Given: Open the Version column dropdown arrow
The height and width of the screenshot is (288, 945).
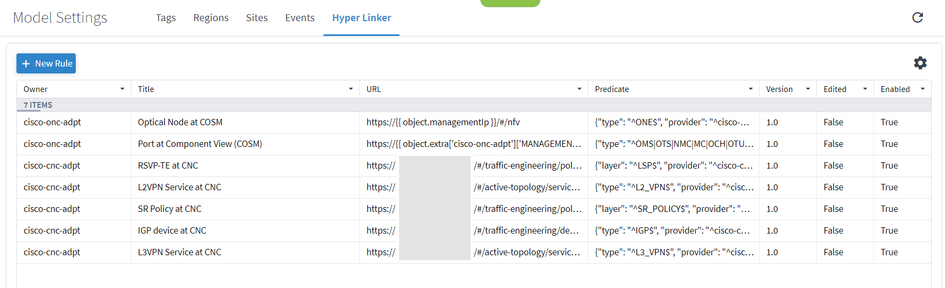Looking at the screenshot, I should [x=808, y=89].
